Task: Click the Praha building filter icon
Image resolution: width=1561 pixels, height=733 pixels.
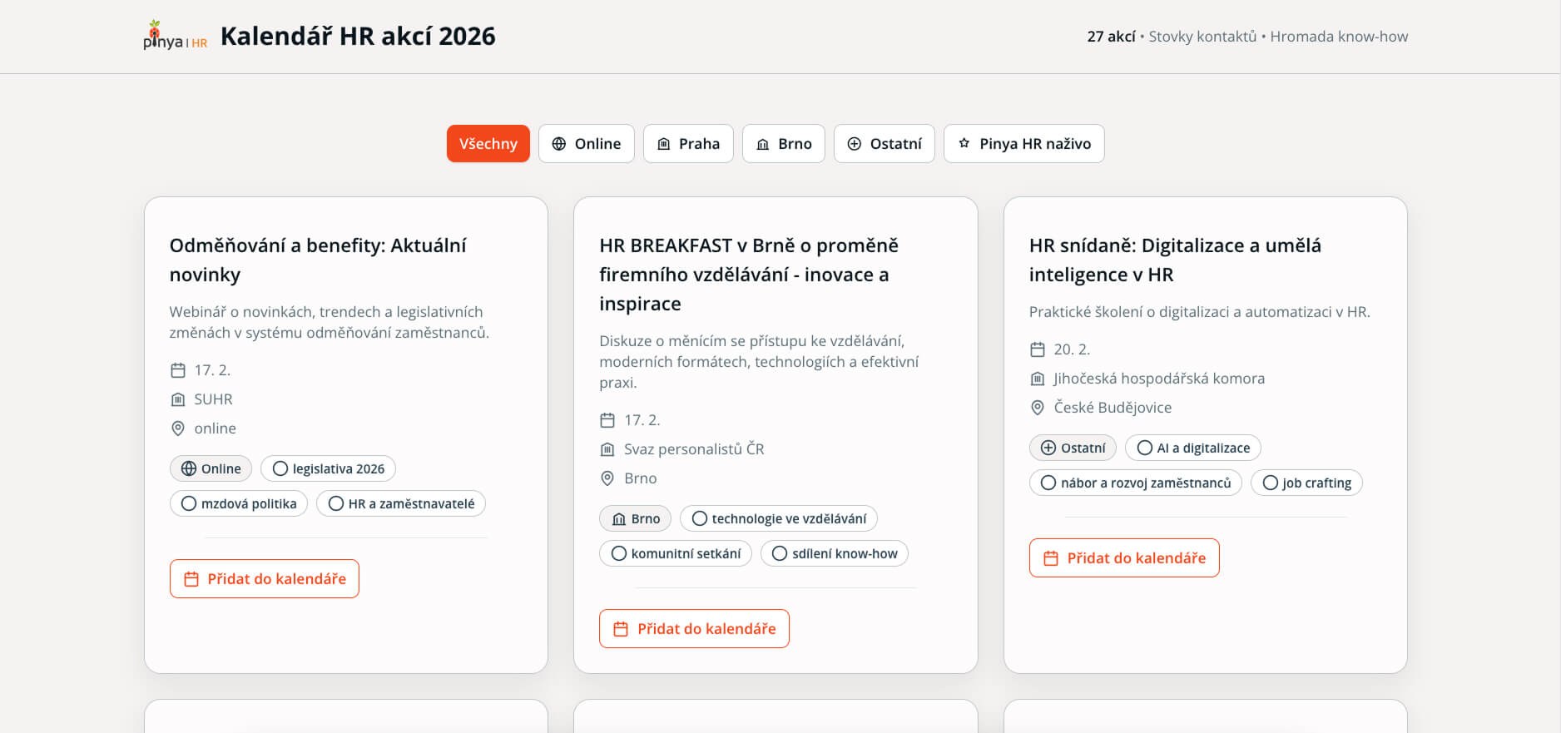Action: click(664, 144)
